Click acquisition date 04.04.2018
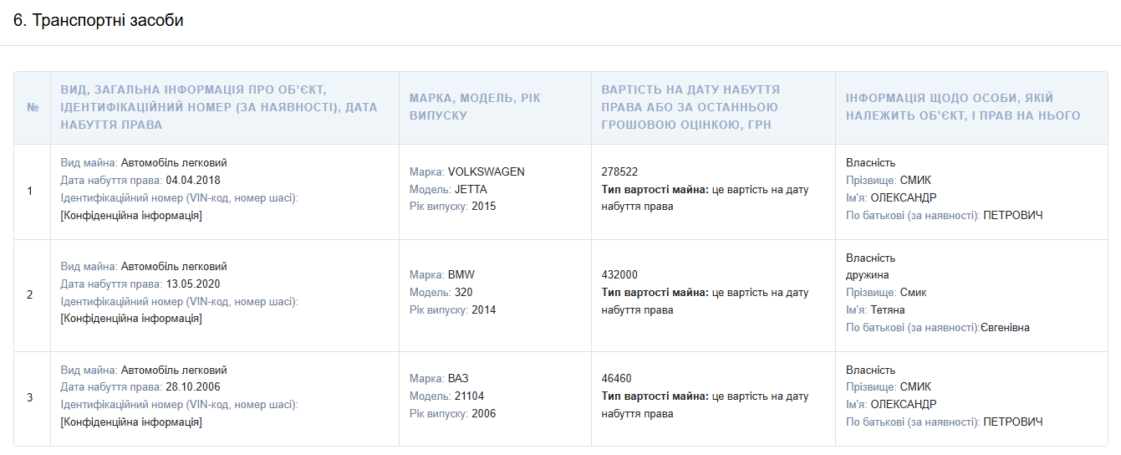The width and height of the screenshot is (1121, 455). (x=193, y=180)
